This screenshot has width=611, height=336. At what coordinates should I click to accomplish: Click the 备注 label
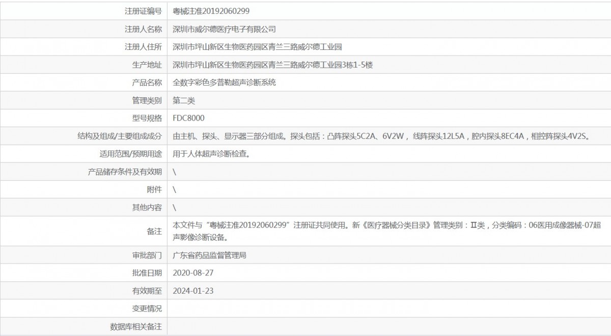click(x=154, y=231)
